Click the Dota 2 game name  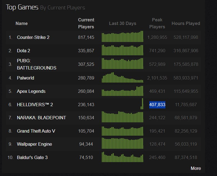[23, 51]
